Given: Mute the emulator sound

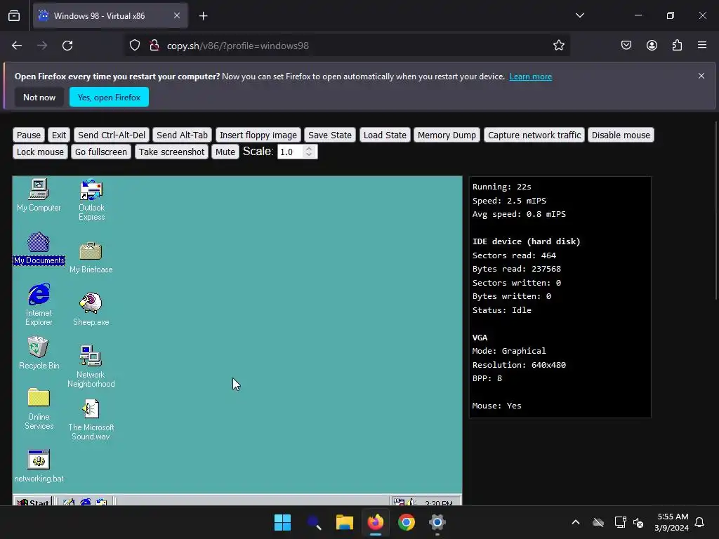Looking at the screenshot, I should [225, 152].
